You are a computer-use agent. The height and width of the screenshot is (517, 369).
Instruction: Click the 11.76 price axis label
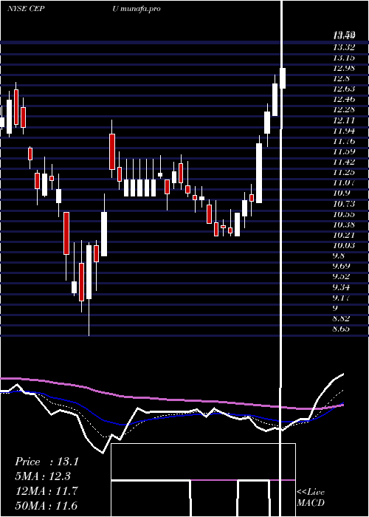344,142
